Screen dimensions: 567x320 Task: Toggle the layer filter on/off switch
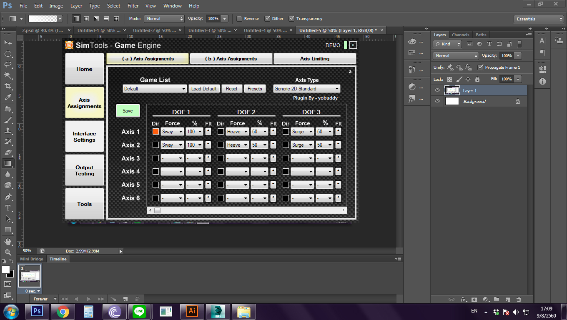(520, 44)
